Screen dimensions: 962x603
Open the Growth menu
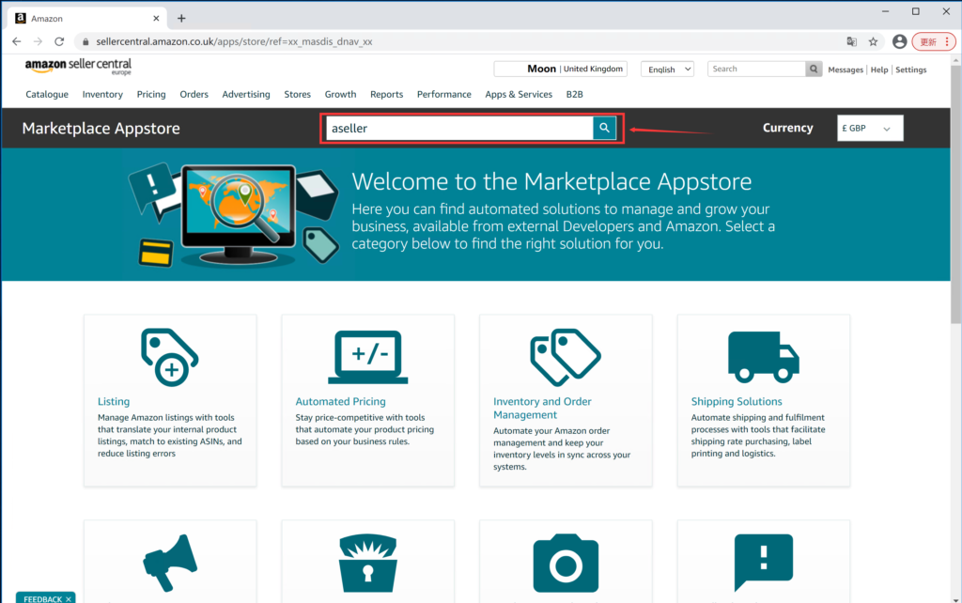click(x=340, y=95)
